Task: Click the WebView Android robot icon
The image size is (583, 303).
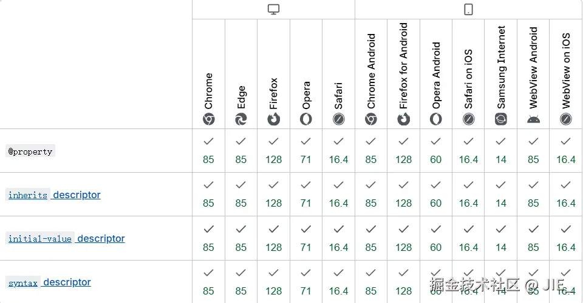Action: pyautogui.click(x=533, y=119)
